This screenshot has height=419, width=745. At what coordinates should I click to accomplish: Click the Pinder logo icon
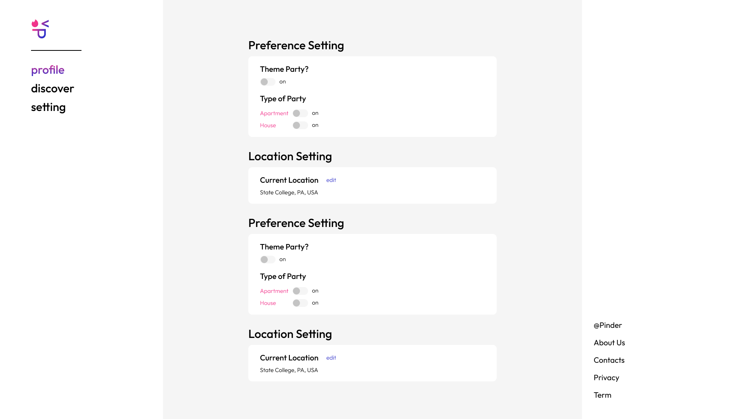tap(40, 29)
